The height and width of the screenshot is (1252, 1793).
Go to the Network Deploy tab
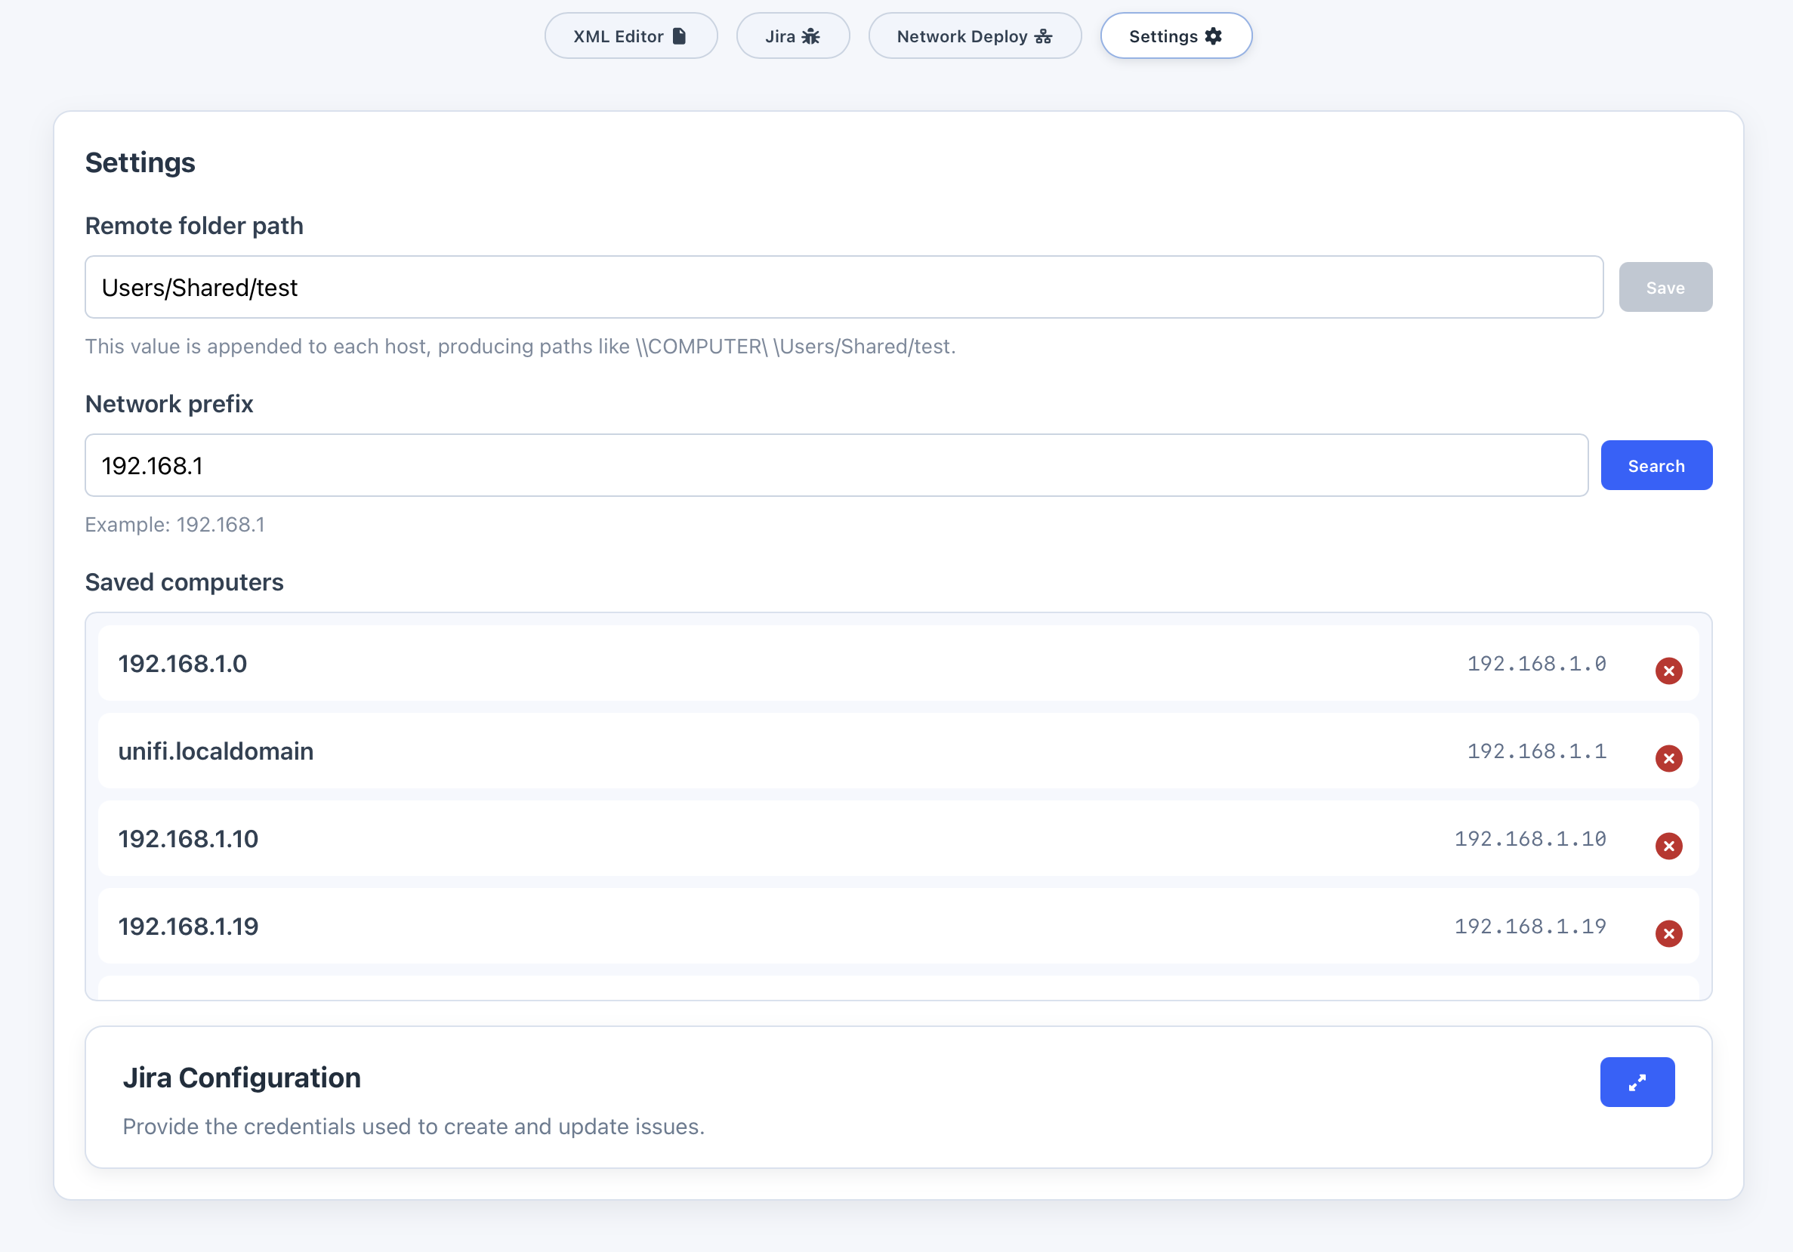click(961, 36)
